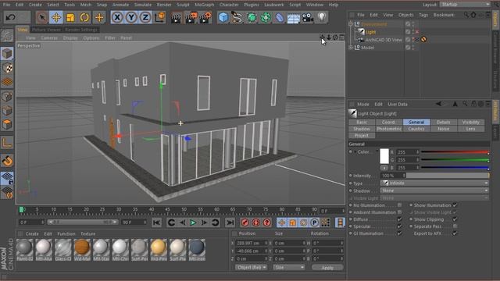Click the Details tab button
Image resolution: width=500 pixels, height=281 pixels.
444,122
